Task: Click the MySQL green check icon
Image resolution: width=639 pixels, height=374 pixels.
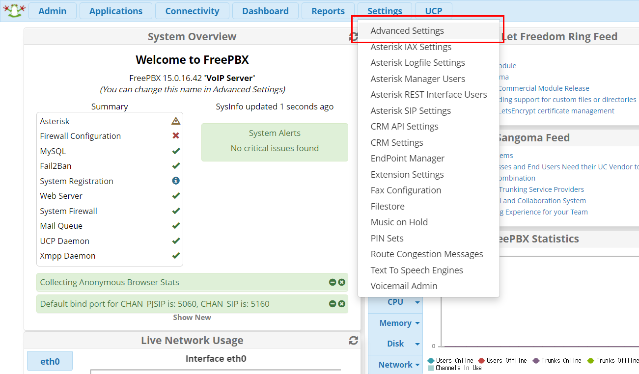Action: (176, 151)
